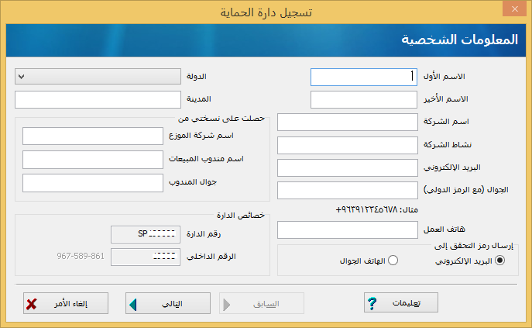Click the الاسم الأخير last name field
The height and width of the screenshot is (328, 532).
(x=363, y=99)
